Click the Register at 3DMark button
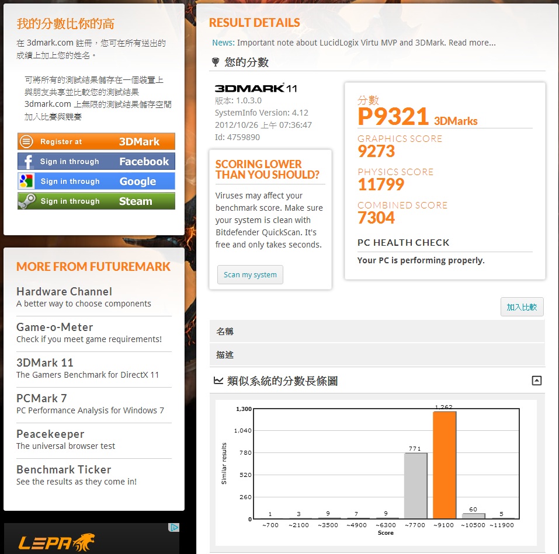The image size is (559, 554). click(96, 141)
